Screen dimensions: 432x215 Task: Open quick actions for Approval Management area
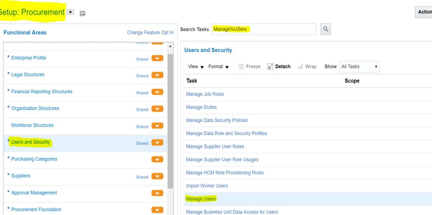(x=157, y=193)
